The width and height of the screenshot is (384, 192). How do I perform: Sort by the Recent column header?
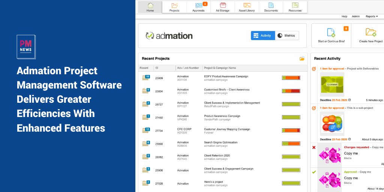144,68
